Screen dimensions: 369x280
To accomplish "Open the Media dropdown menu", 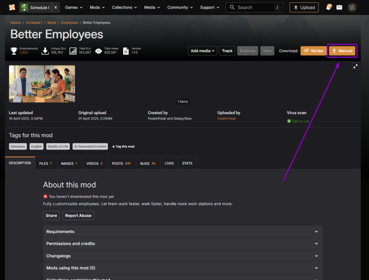I will point(152,8).
